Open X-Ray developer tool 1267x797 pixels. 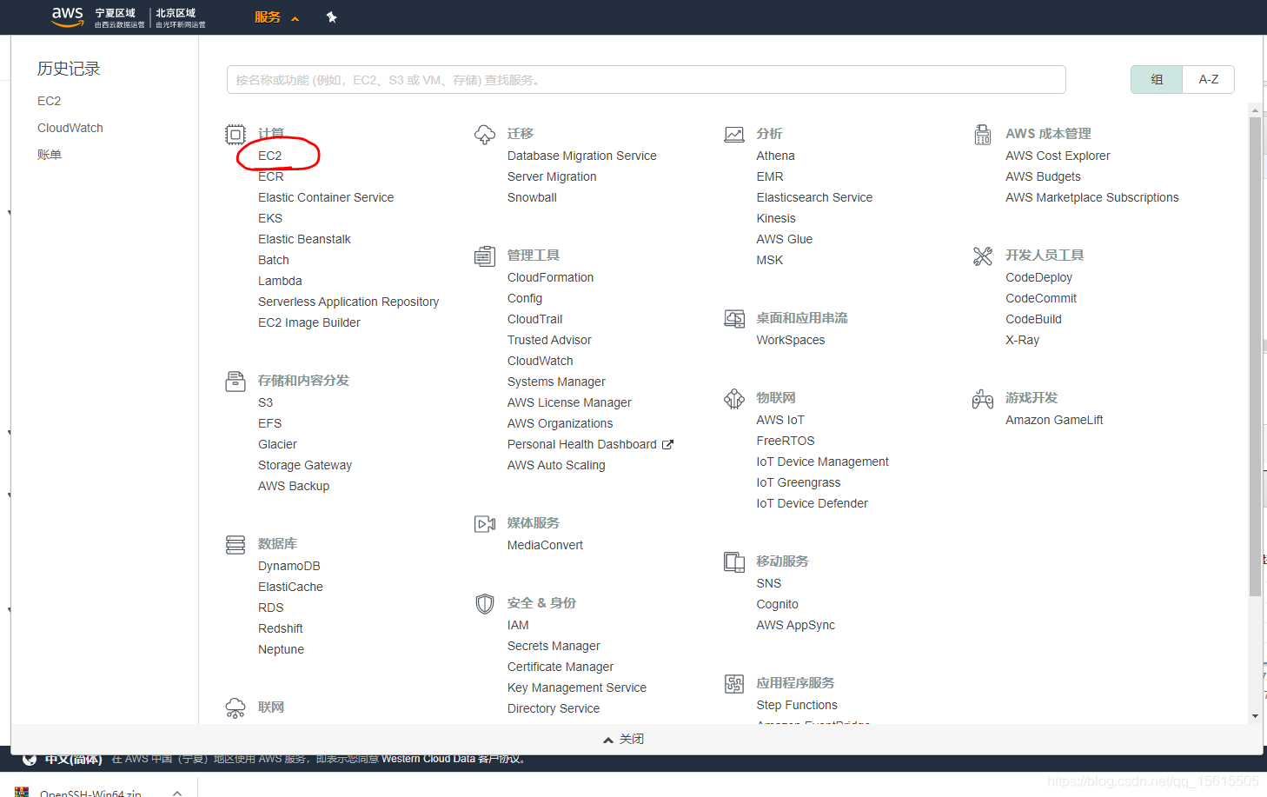[1022, 340]
